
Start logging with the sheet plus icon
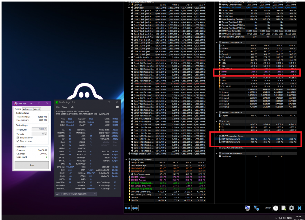click(x=284, y=208)
